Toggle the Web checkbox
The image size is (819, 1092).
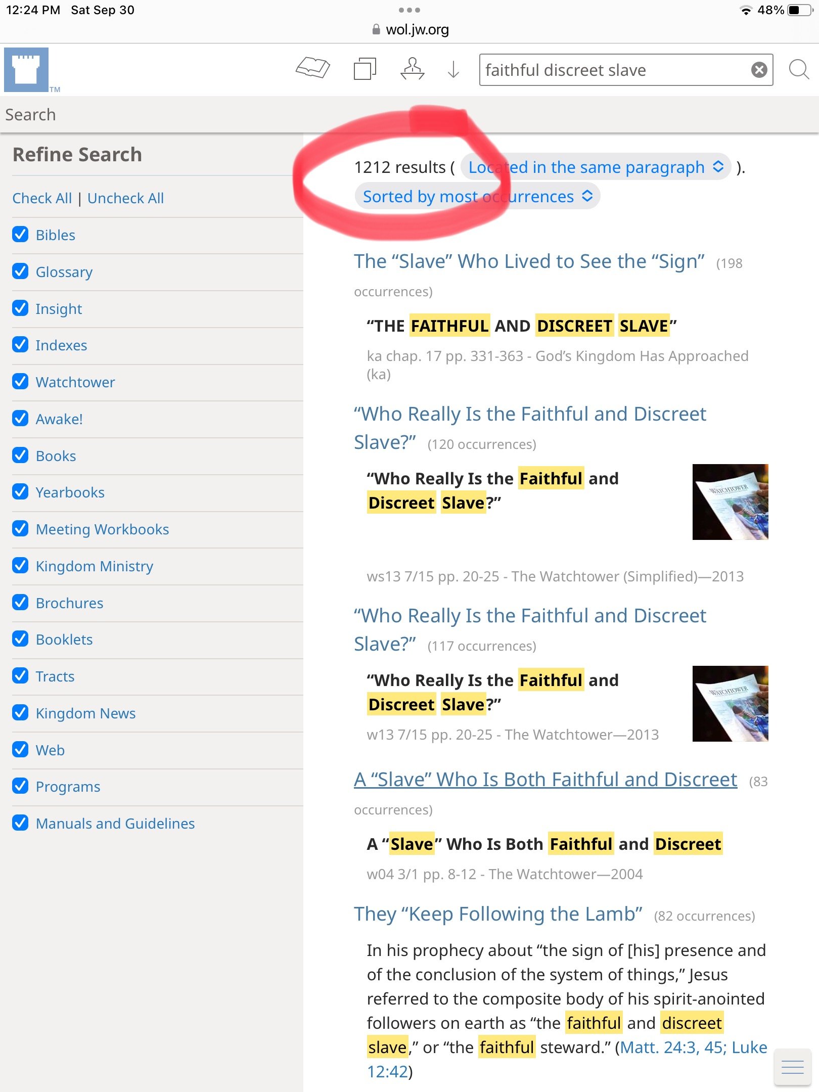tap(20, 749)
